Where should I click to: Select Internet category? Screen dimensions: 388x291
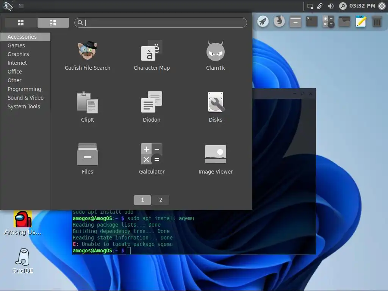25,63
